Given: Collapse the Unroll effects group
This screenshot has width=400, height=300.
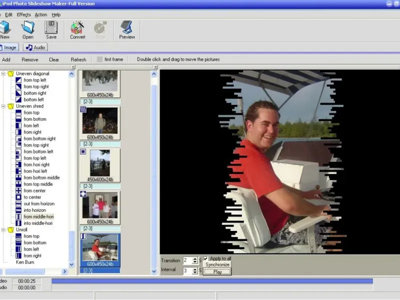Looking at the screenshot, I should pyautogui.click(x=3, y=229).
